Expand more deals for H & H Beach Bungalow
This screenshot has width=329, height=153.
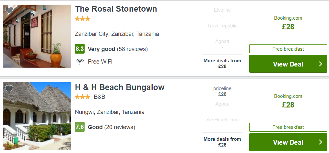pos(222,142)
